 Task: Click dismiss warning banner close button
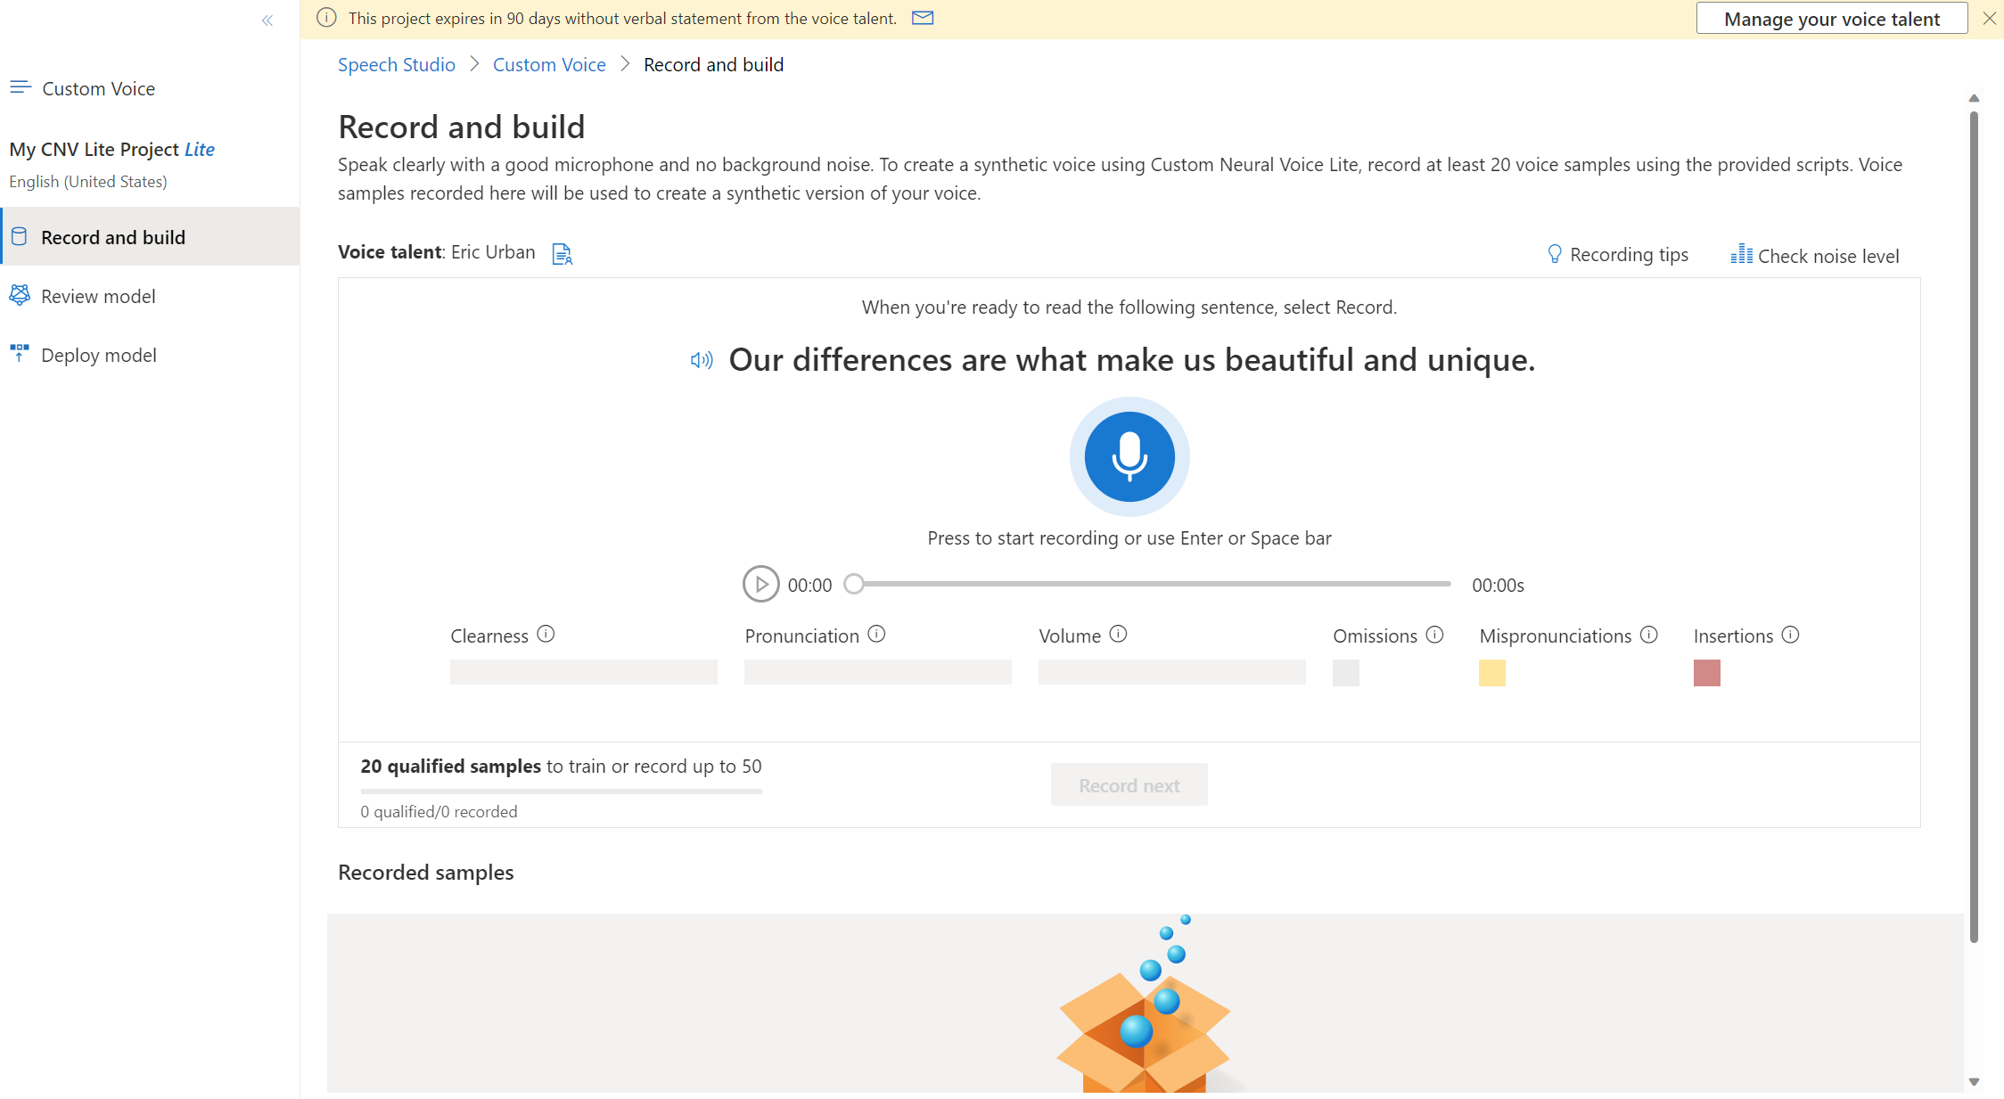(1989, 19)
